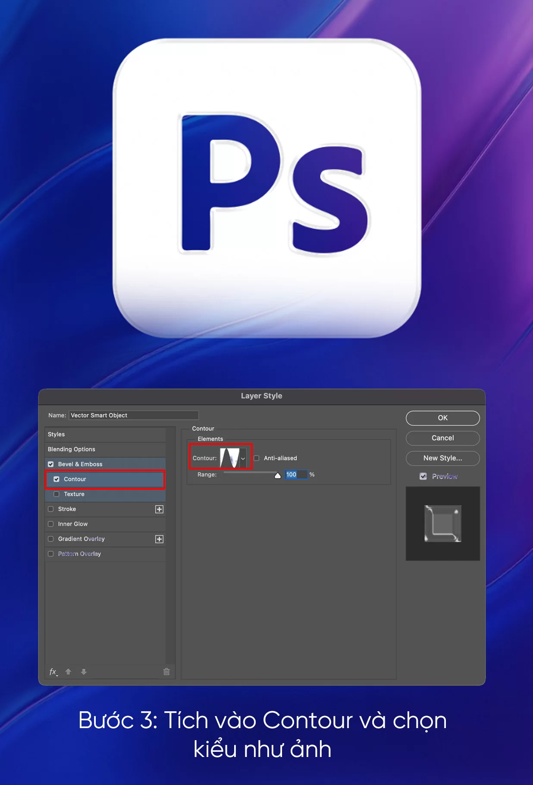Click the fx add effect icon
Screen dimensions: 533x785
tap(53, 672)
